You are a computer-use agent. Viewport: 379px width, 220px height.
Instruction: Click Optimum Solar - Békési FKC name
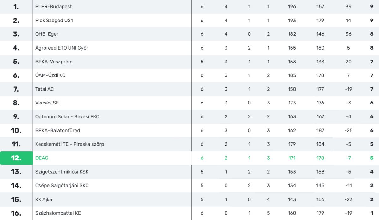click(67, 116)
